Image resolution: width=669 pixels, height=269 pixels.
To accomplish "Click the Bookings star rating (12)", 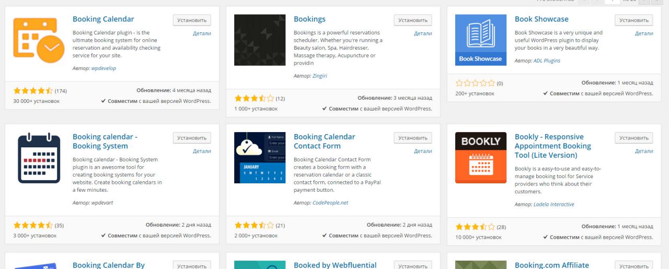I will 255,98.
